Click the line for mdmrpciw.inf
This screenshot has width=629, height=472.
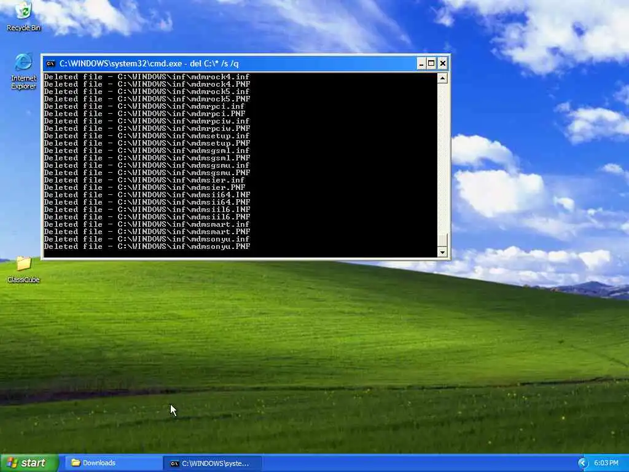coord(147,121)
